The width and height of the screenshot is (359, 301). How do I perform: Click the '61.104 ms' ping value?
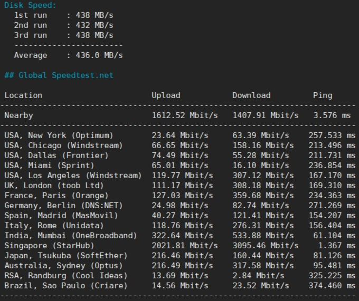pos(334,236)
